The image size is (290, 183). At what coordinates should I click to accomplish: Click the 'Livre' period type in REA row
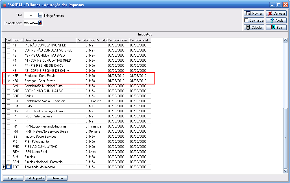pyautogui.click(x=98, y=152)
